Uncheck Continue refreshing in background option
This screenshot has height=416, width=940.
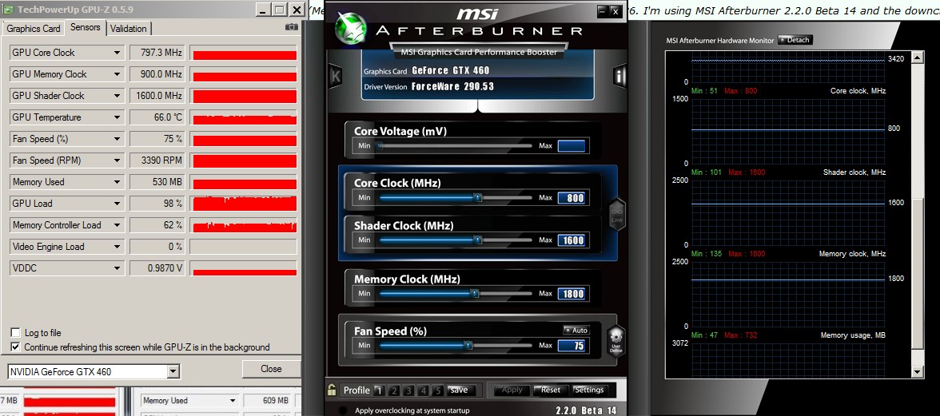pyautogui.click(x=15, y=347)
